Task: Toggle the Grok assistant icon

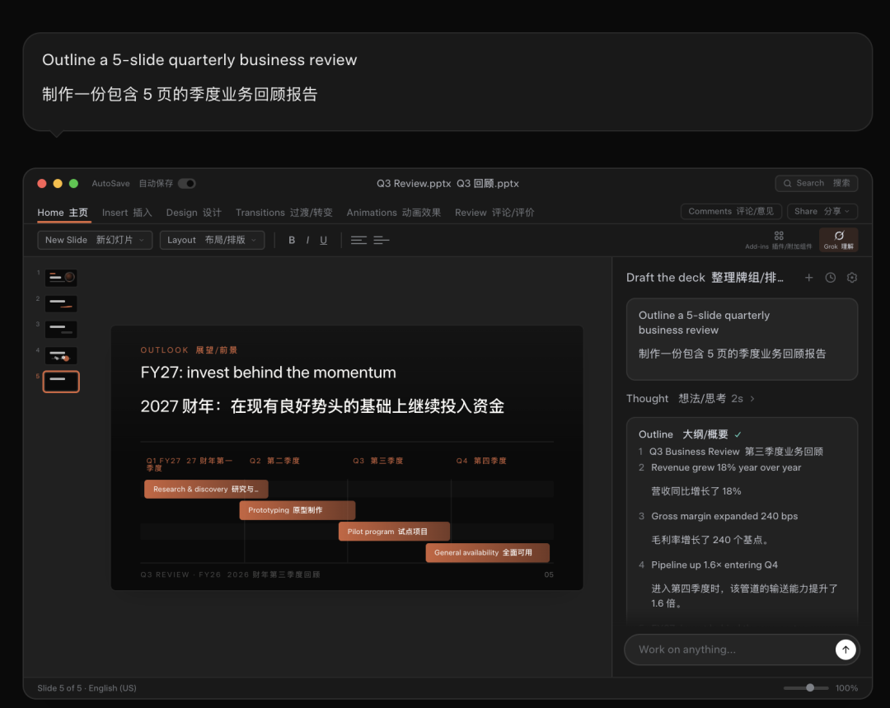Action: (838, 240)
